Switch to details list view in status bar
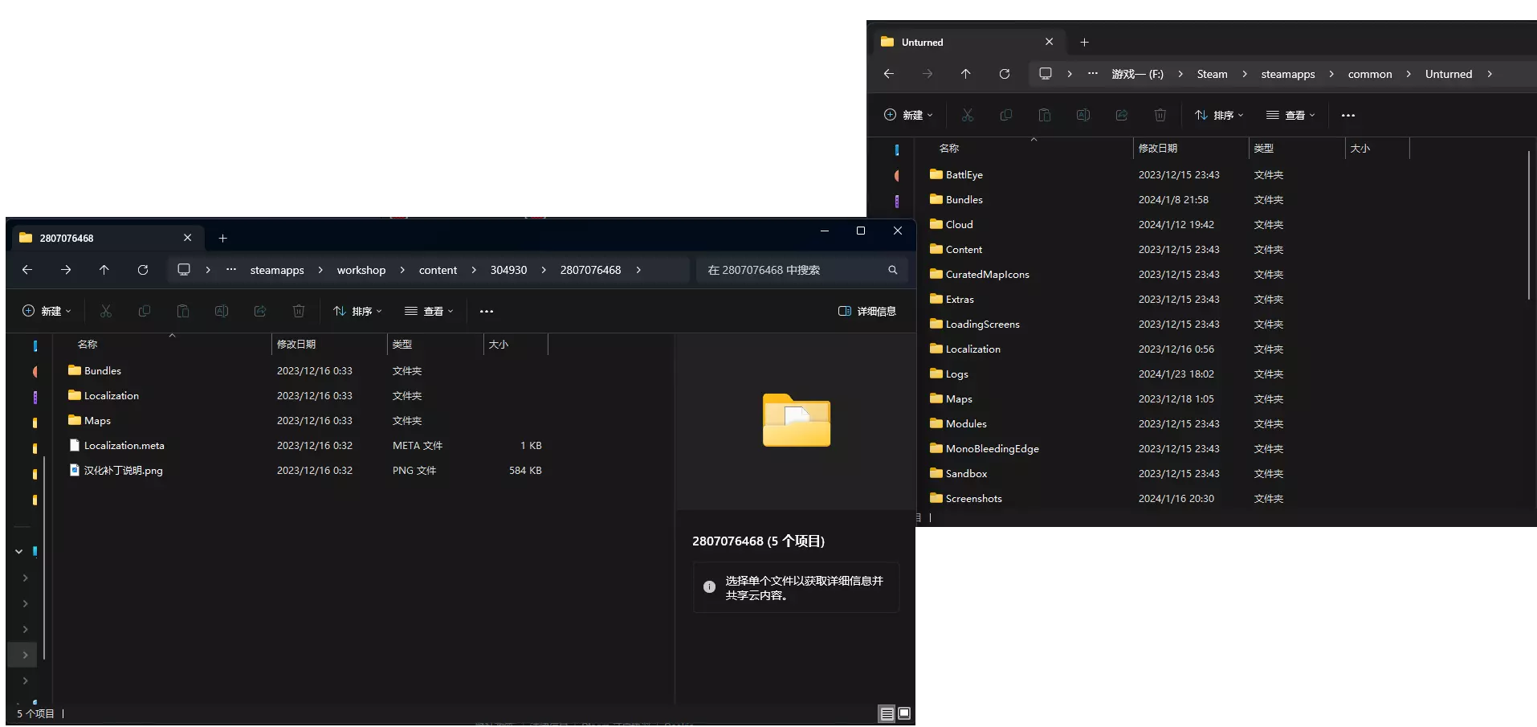 (x=887, y=713)
